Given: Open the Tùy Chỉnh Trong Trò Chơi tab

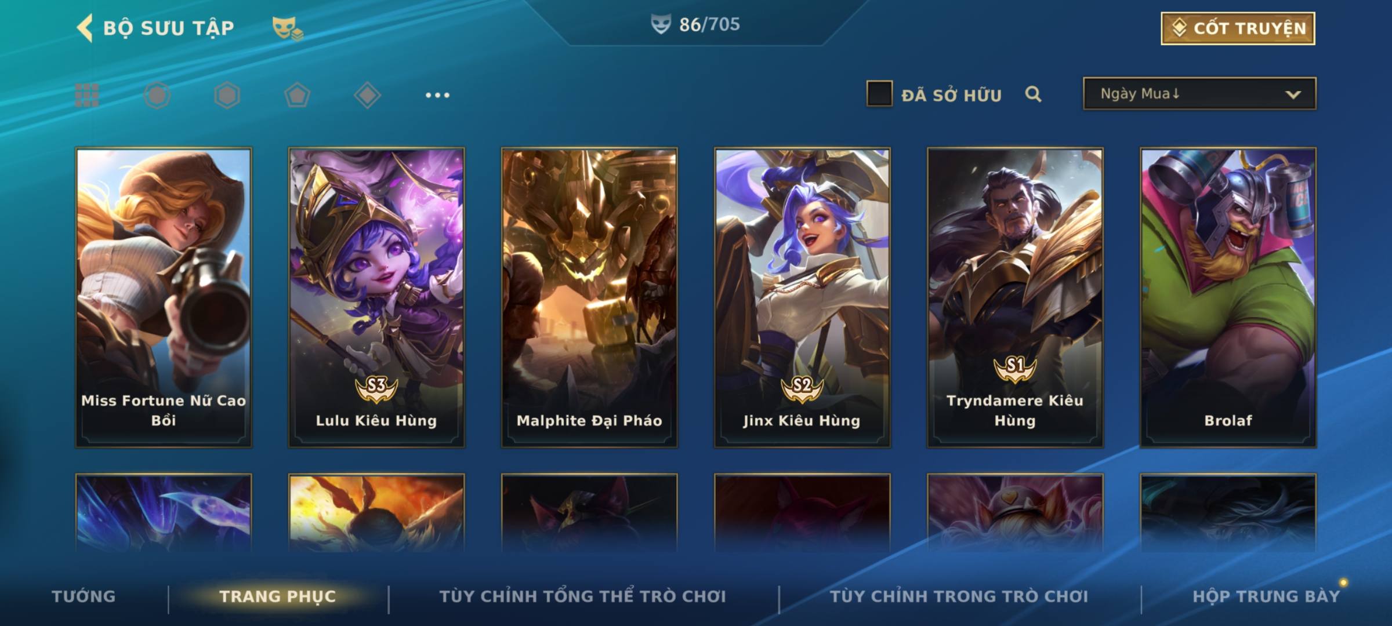Looking at the screenshot, I should (959, 596).
